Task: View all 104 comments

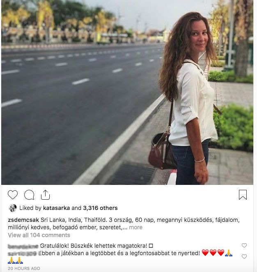Action: click(x=39, y=235)
